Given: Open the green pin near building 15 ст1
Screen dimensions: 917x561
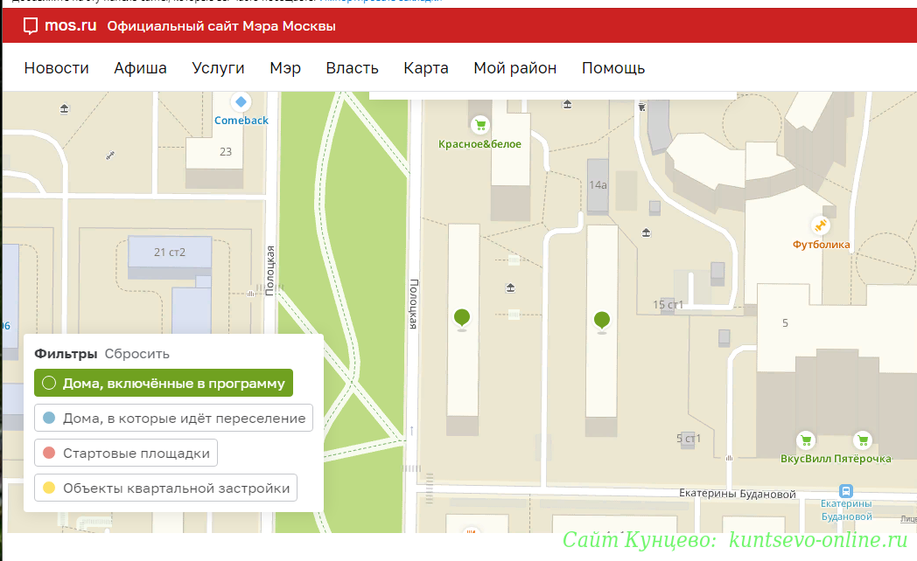Looking at the screenshot, I should [602, 322].
